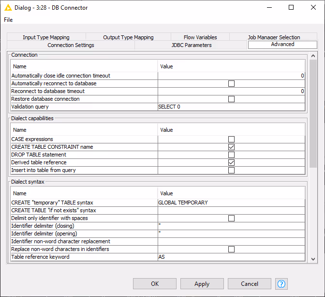The image size is (325, 297).
Task: Switch to Connection Settings tab
Action: pos(71,45)
